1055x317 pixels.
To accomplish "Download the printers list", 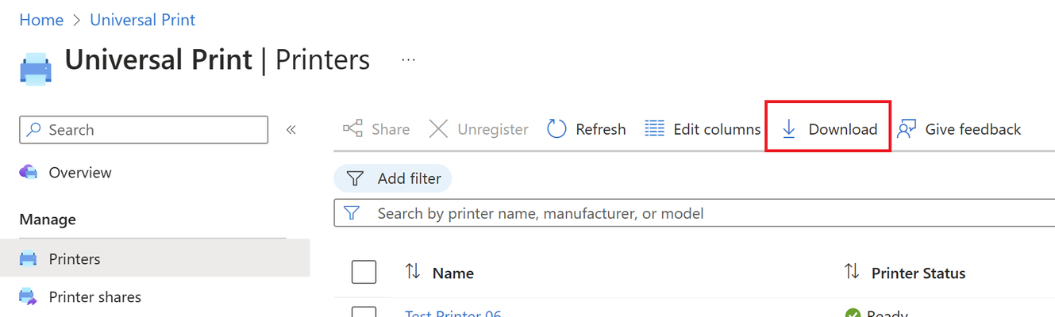I will click(830, 129).
